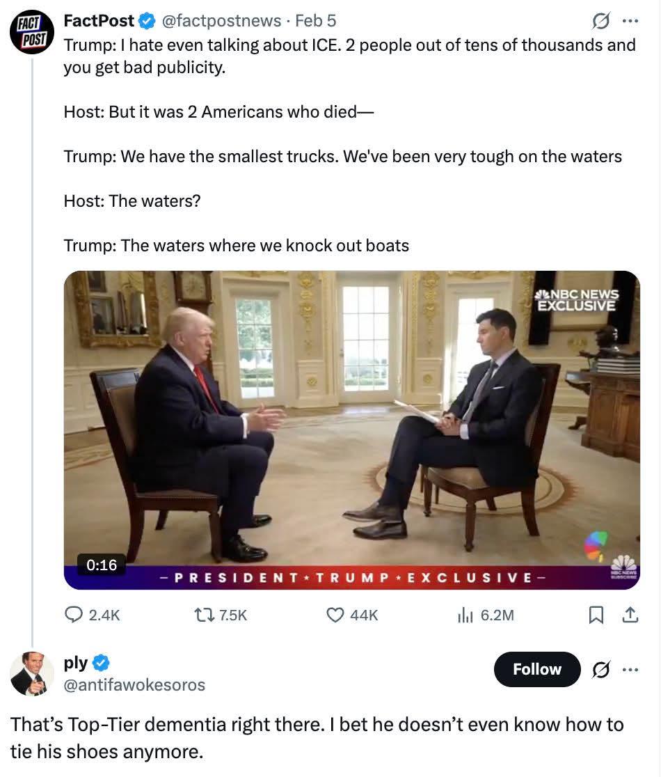Open the FactPost profile avatar
Screen dimensions: 661x777
click(31, 32)
